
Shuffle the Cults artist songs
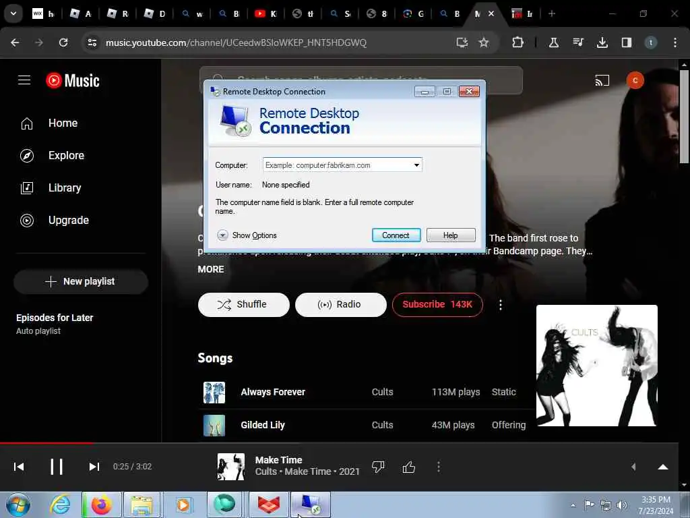[x=243, y=304]
